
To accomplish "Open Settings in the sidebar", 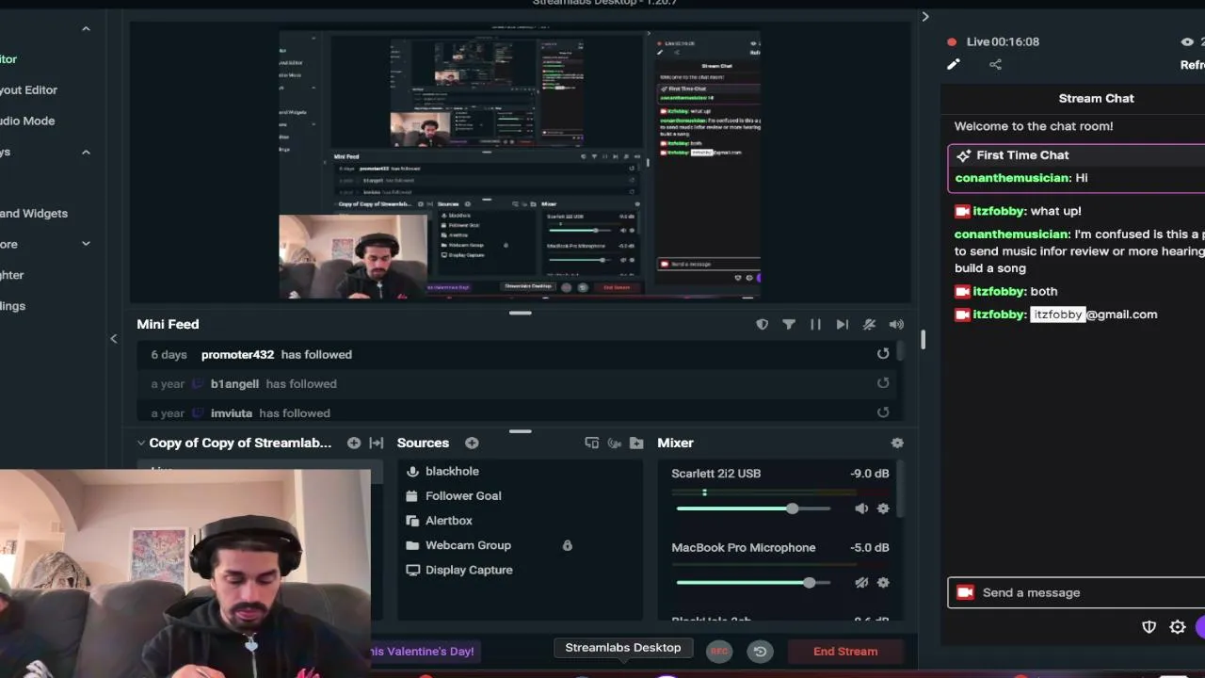I will 13,306.
